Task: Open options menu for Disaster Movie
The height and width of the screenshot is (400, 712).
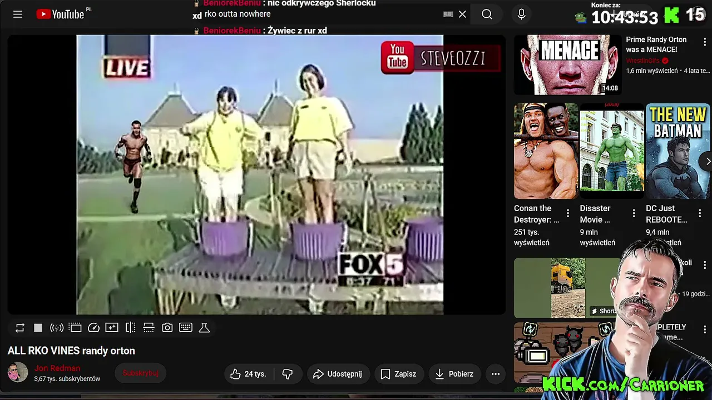Action: pos(634,213)
